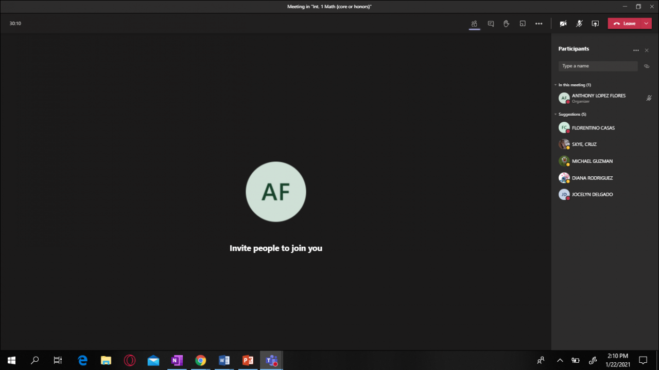
Task: Open the meeting chat panel
Action: (x=491, y=24)
